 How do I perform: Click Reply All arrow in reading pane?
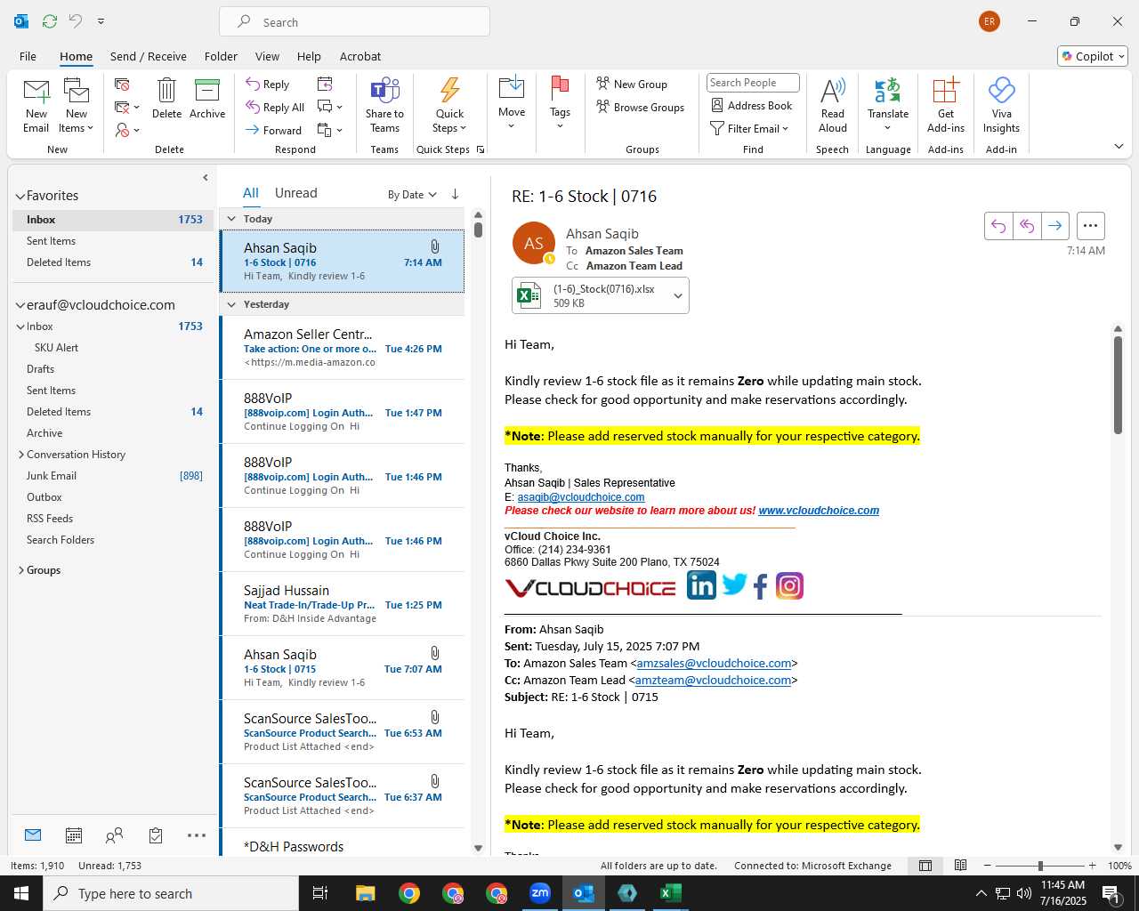pos(1027,226)
